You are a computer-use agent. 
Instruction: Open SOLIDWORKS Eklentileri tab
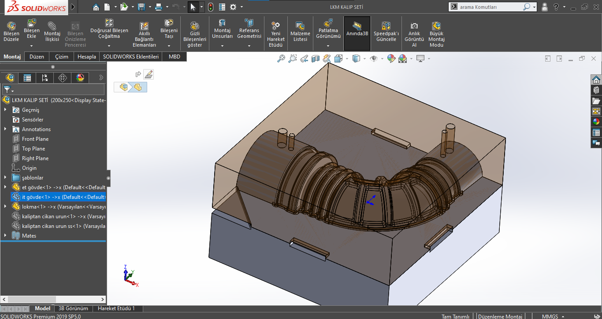tap(131, 57)
